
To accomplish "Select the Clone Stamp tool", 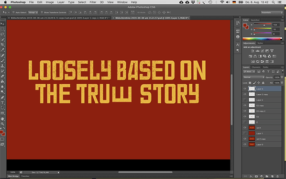I will click(2, 66).
